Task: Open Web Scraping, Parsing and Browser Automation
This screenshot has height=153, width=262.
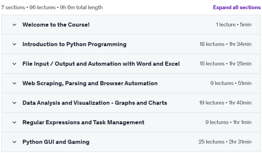Action: tap(90, 83)
